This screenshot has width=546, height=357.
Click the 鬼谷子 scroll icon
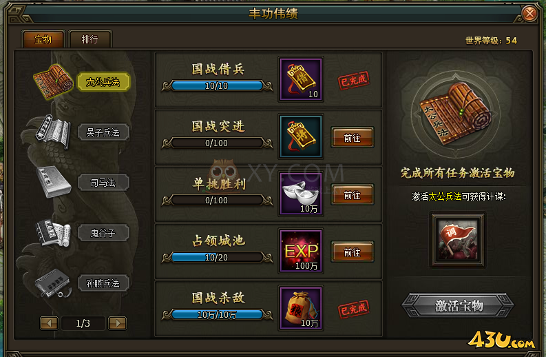click(x=53, y=233)
